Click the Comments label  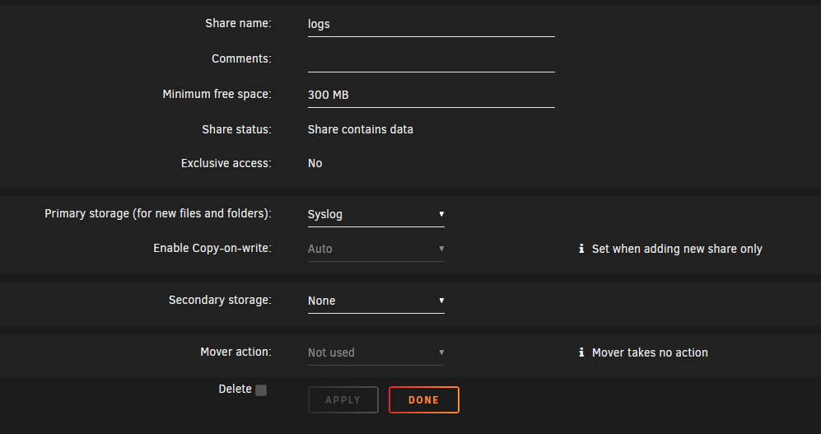coord(241,58)
